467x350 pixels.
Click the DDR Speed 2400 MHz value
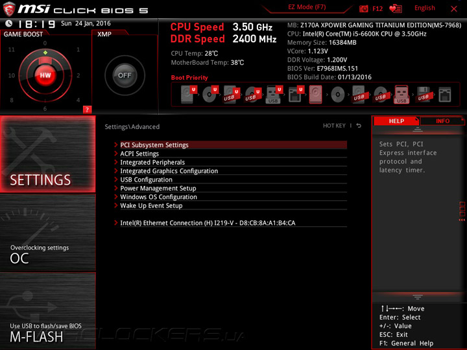pyautogui.click(x=254, y=39)
